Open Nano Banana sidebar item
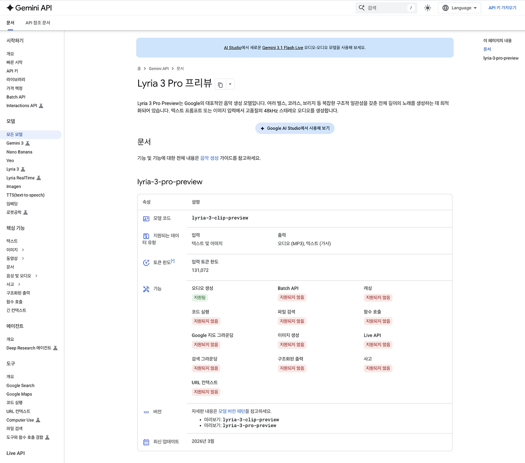Viewport: 525px width, 463px height. pos(19,152)
